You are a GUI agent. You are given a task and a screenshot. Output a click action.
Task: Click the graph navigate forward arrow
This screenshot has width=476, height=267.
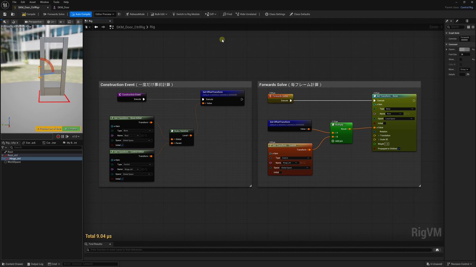(103, 27)
